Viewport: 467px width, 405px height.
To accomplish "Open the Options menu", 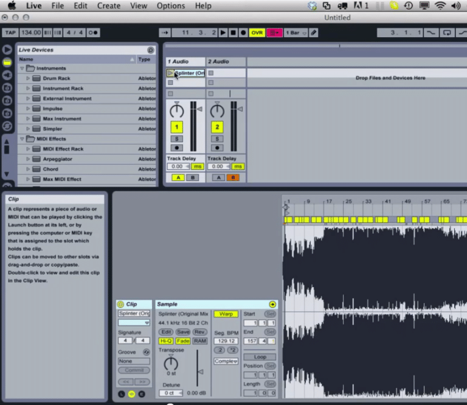I will click(171, 5).
